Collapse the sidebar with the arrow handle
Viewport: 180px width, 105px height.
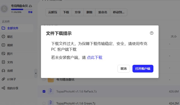[x=36, y=73]
